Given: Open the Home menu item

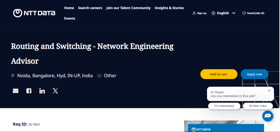Looking at the screenshot, I should coord(69,8).
